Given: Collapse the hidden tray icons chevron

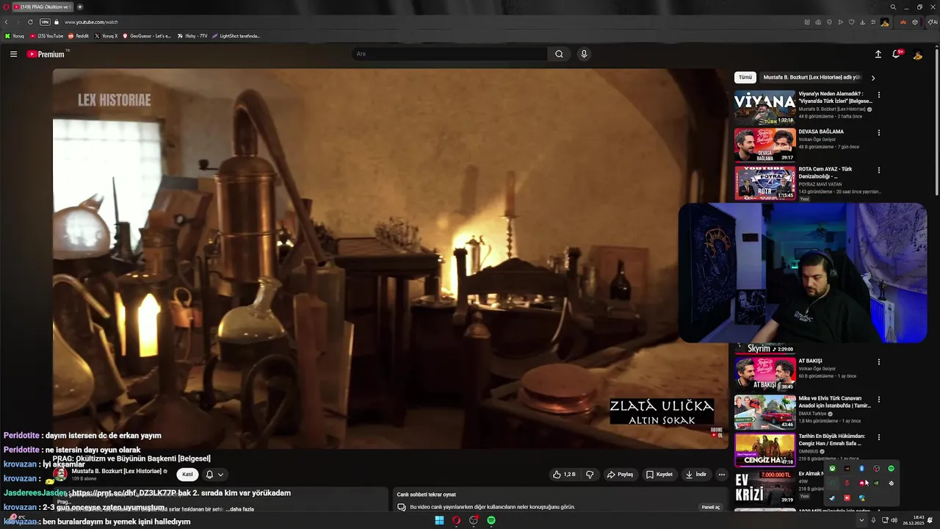Looking at the screenshot, I should pyautogui.click(x=861, y=520).
